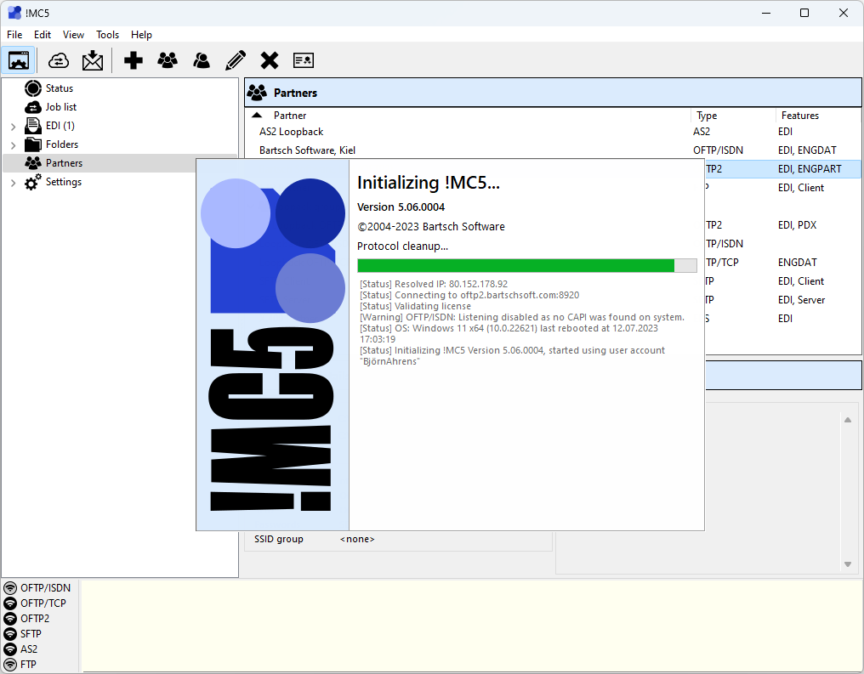Click the SFTP label in status list

pyautogui.click(x=31, y=634)
